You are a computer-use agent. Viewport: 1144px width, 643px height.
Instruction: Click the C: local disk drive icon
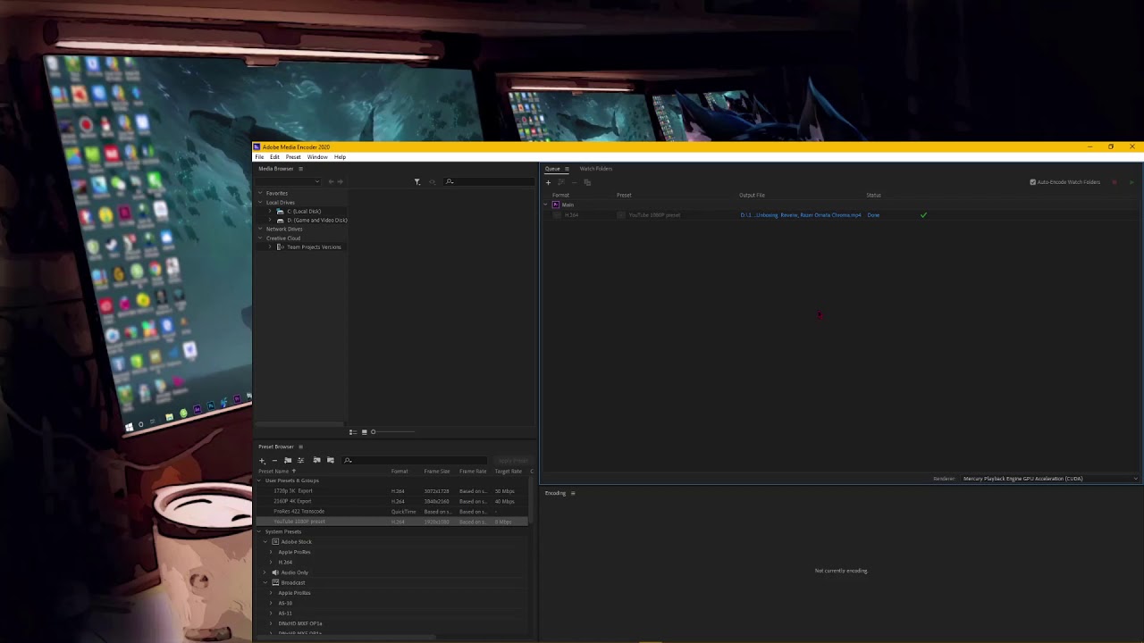280,212
